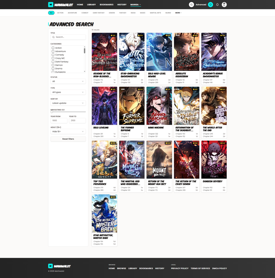Open Star Instructor, Master Baek cover
This screenshot has height=278, width=275.
(105, 213)
